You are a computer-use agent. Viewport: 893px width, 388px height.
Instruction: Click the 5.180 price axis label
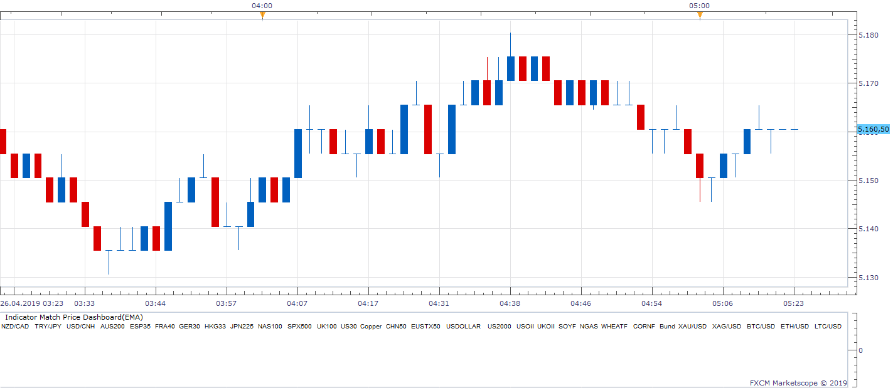click(x=868, y=34)
